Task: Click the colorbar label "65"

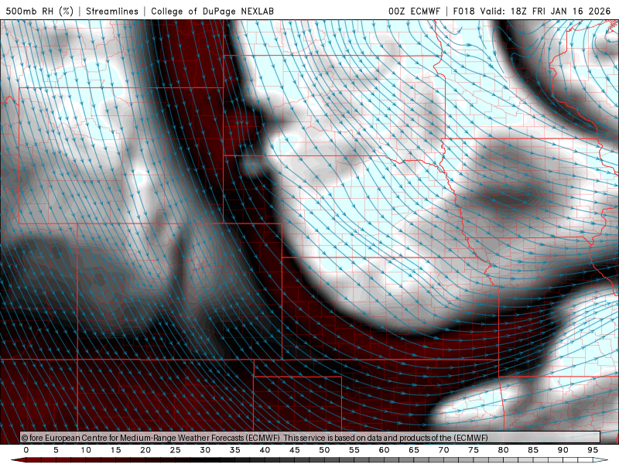Action: (x=414, y=450)
